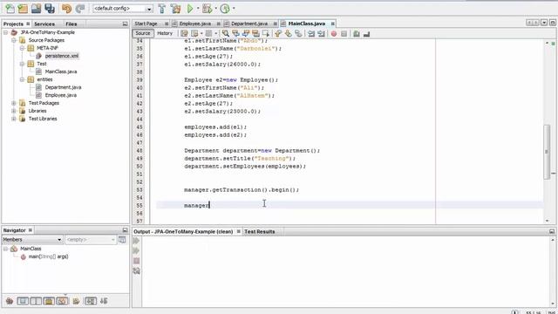Image resolution: width=558 pixels, height=314 pixels.
Task: Expand the Libraries node
Action: (14, 111)
